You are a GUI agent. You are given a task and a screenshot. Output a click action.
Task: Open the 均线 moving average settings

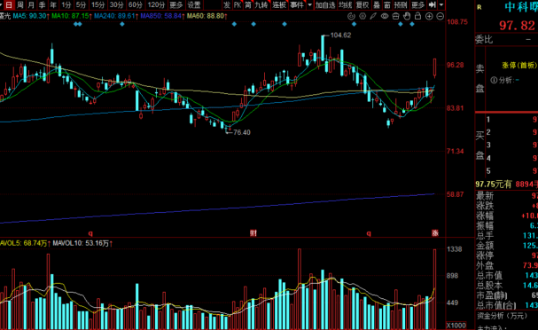pos(345,4)
